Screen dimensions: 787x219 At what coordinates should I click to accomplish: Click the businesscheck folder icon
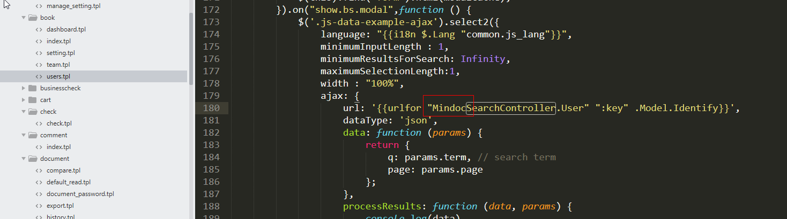[x=33, y=88]
